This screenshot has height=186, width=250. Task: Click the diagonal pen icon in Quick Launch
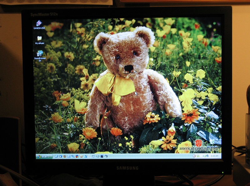[x=73, y=156]
